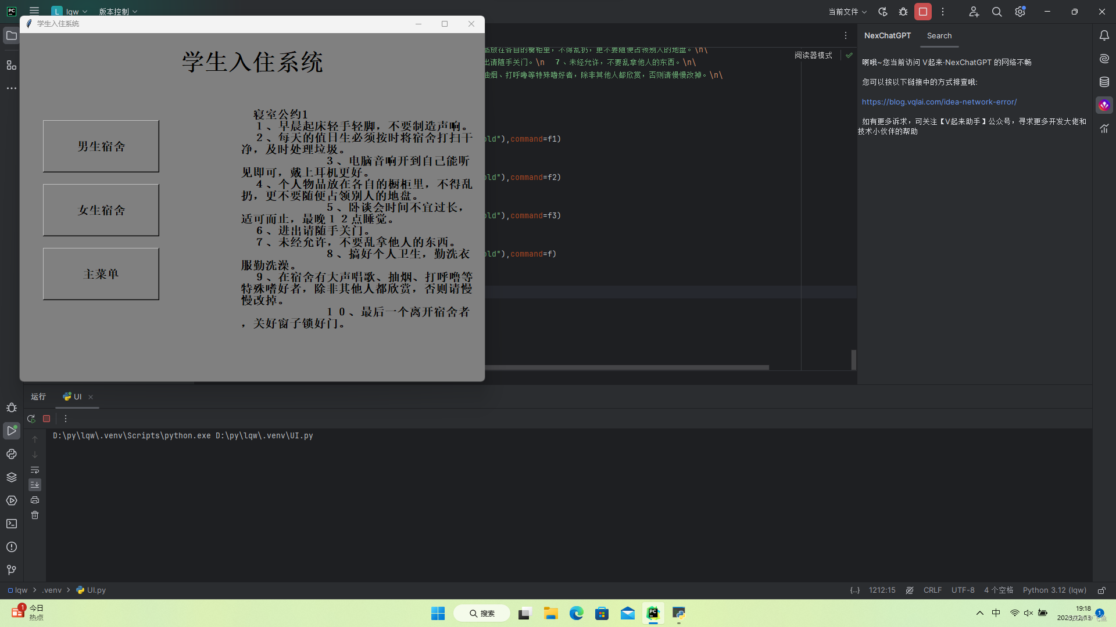Open the Database tool window icon
The image size is (1116, 627).
coord(1104,82)
